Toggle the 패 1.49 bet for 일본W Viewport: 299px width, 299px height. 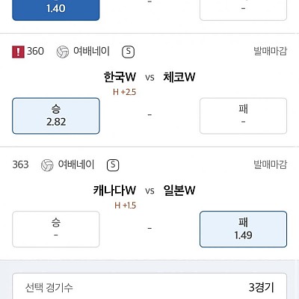pyautogui.click(x=243, y=229)
